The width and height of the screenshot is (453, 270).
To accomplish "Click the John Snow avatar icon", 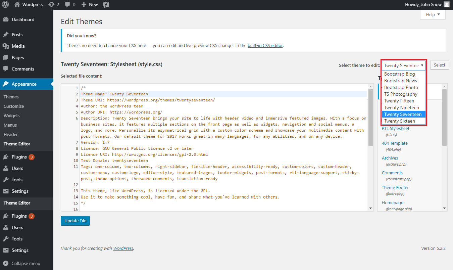I will pyautogui.click(x=446, y=5).
